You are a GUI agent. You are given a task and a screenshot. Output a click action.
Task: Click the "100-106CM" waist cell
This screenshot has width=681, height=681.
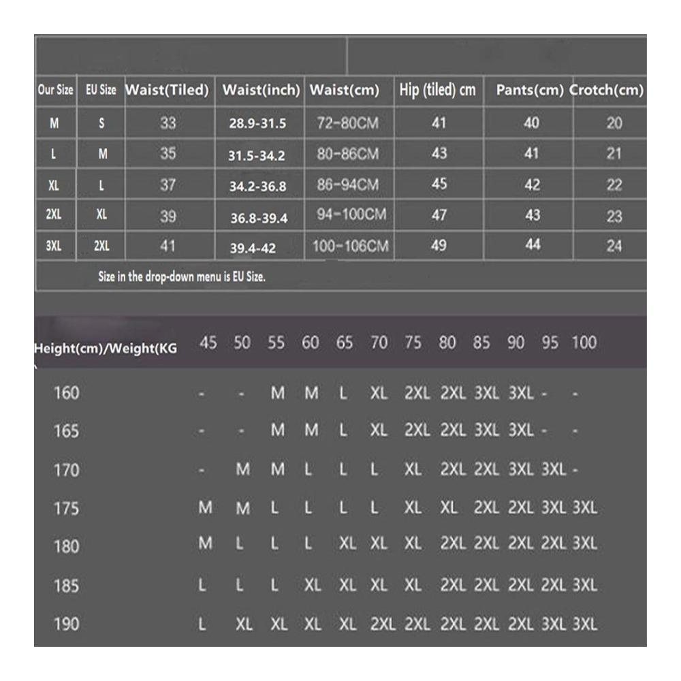[x=351, y=247]
